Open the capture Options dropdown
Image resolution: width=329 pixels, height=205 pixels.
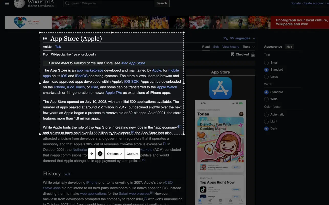click(x=114, y=154)
